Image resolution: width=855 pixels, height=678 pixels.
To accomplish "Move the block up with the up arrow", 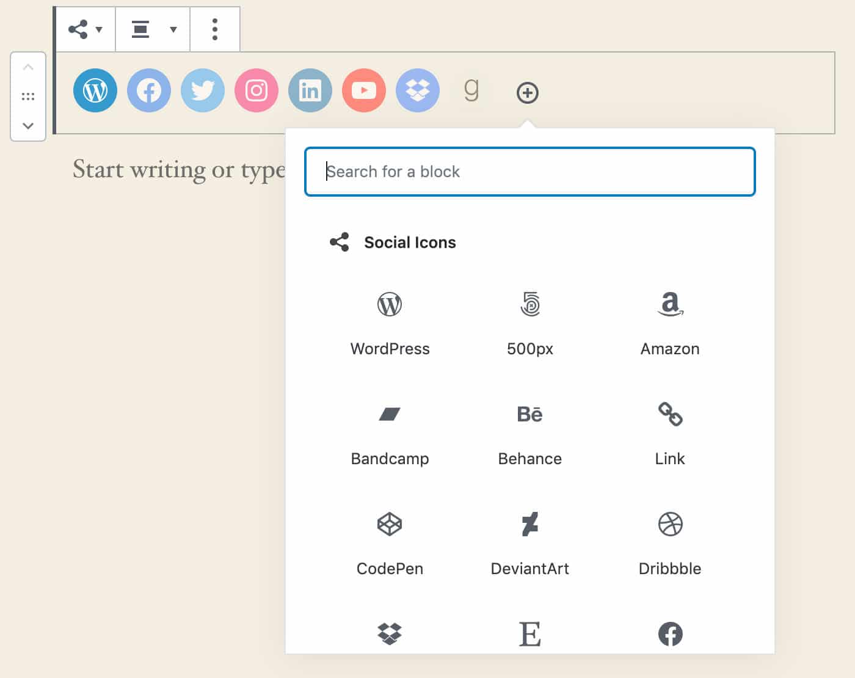I will click(28, 67).
